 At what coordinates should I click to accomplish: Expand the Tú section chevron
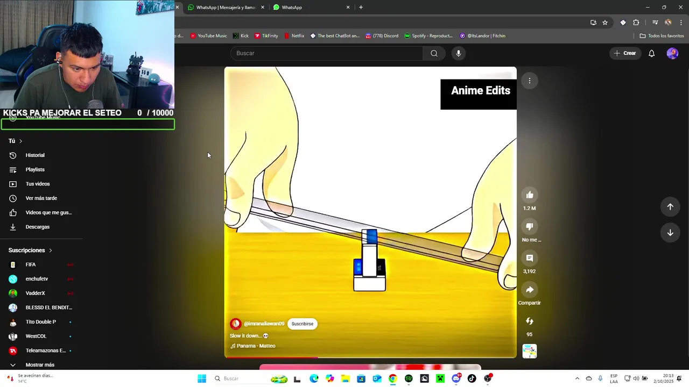point(20,141)
